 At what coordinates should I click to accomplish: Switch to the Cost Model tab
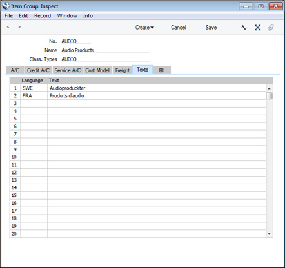coord(97,70)
